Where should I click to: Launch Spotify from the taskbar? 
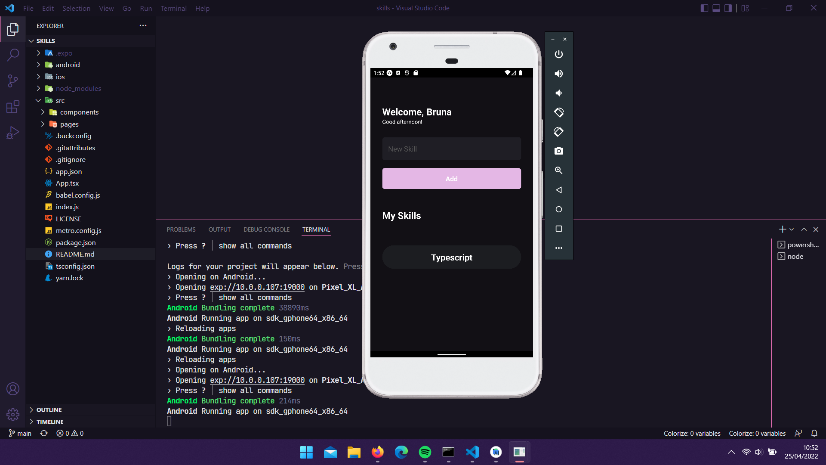[425, 453]
